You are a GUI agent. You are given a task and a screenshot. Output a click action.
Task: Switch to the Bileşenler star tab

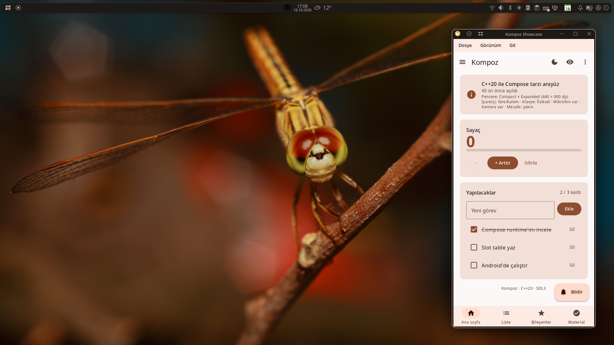click(x=541, y=316)
